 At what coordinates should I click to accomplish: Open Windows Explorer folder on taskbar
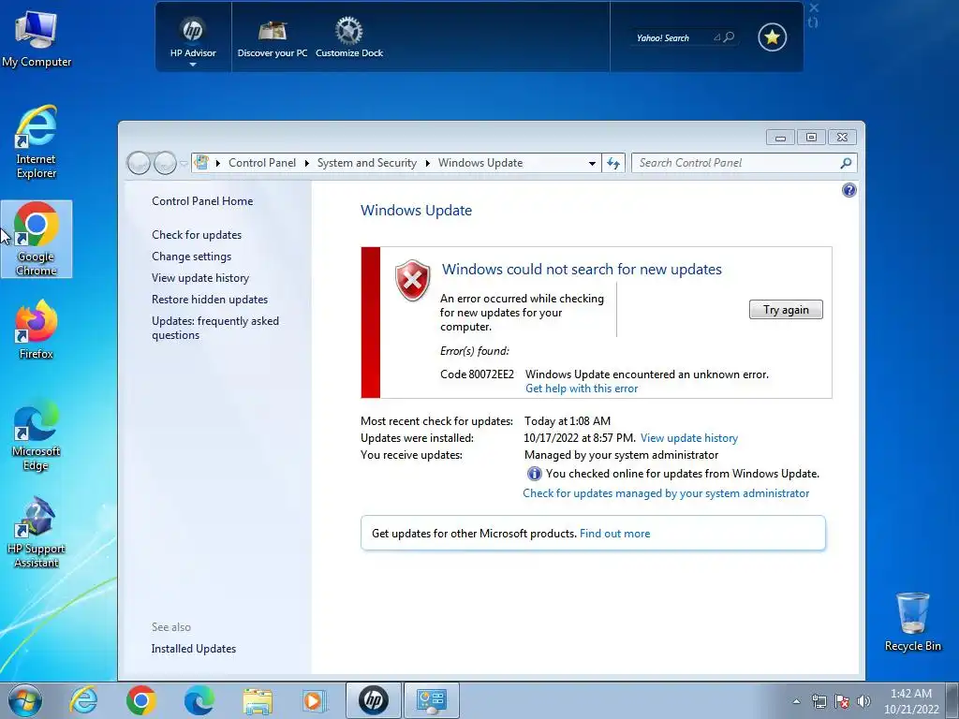tap(258, 700)
